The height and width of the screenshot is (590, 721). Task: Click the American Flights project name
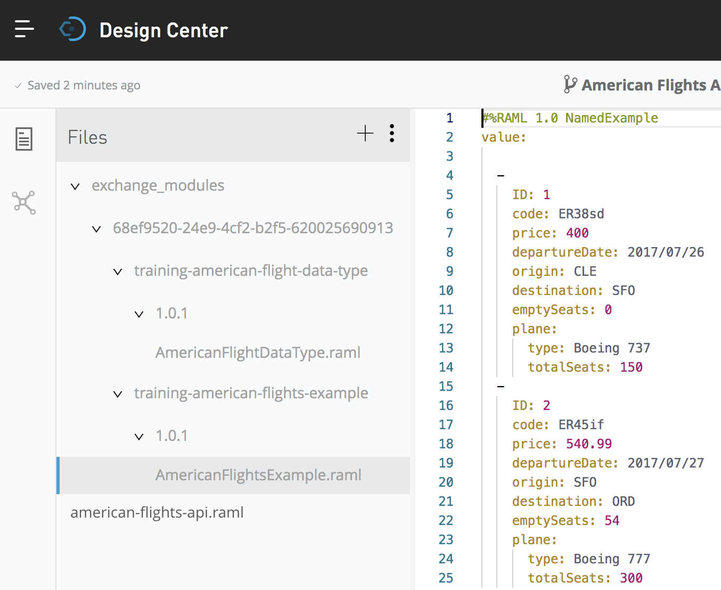[651, 85]
